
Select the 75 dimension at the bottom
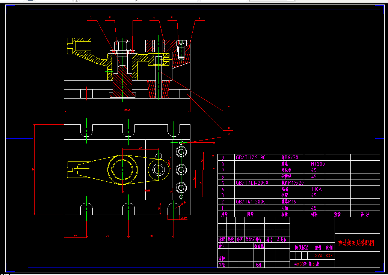(151, 236)
